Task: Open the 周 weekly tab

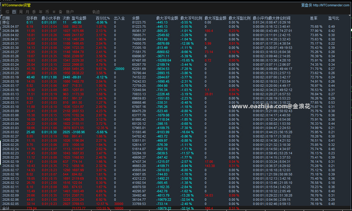Action: (x=21, y=12)
